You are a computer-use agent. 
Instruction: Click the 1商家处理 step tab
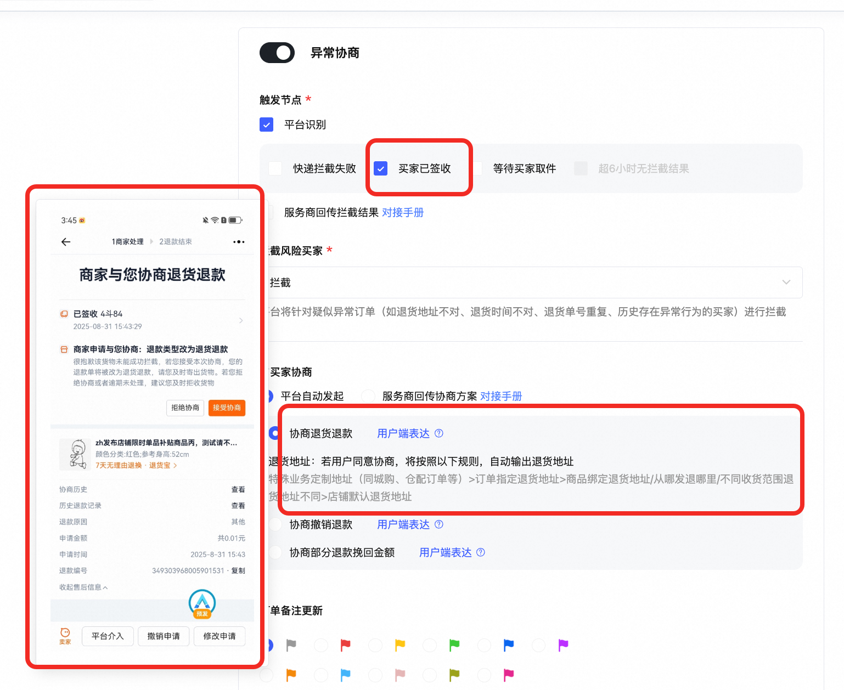pyautogui.click(x=127, y=241)
